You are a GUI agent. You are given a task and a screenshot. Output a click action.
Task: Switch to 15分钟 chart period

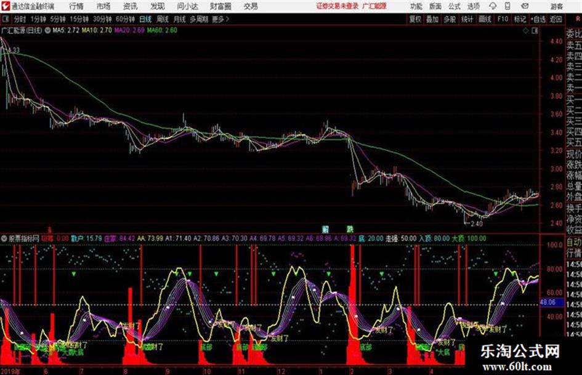coord(79,19)
